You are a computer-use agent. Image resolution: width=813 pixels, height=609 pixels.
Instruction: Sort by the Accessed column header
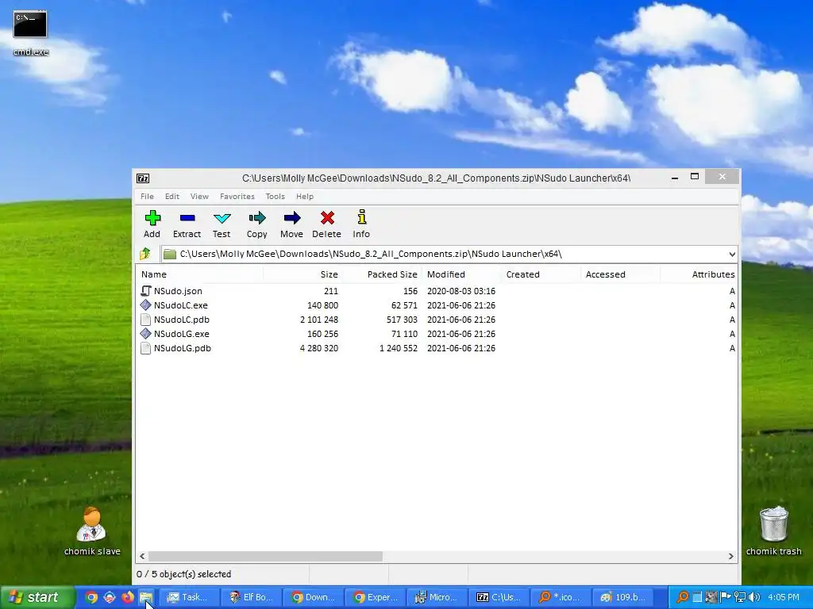point(620,274)
